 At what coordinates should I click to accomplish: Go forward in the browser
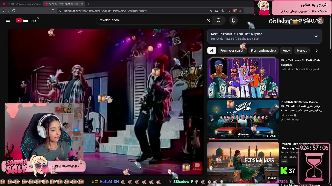click(8, 11)
